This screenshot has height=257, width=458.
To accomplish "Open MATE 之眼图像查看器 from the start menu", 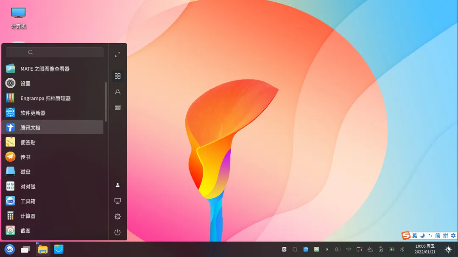I will pyautogui.click(x=53, y=69).
